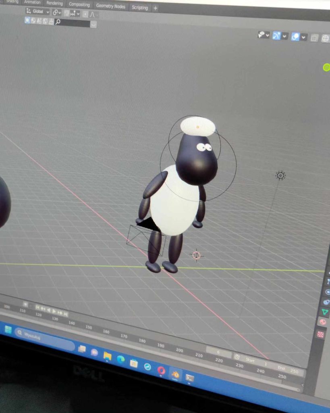Click the header search field
The width and height of the screenshot is (330, 413).
[72, 23]
